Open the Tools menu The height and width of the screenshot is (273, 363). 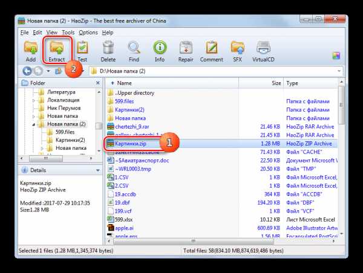point(68,33)
